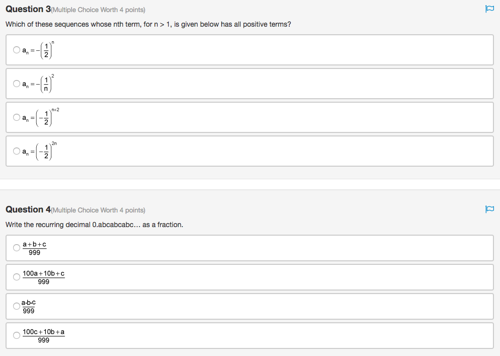500x356 pixels.
Task: Flag Question 3 for review
Action: click(x=489, y=9)
